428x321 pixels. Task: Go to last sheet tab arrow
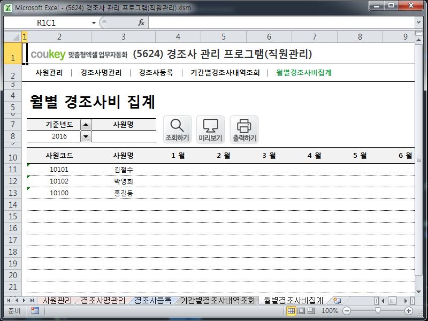tap(32, 301)
